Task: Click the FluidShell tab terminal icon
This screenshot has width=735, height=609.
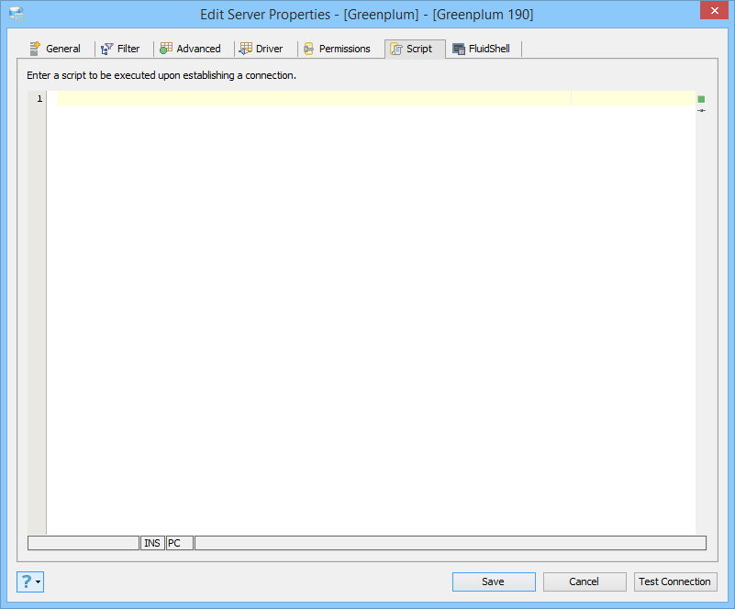Action: point(459,49)
